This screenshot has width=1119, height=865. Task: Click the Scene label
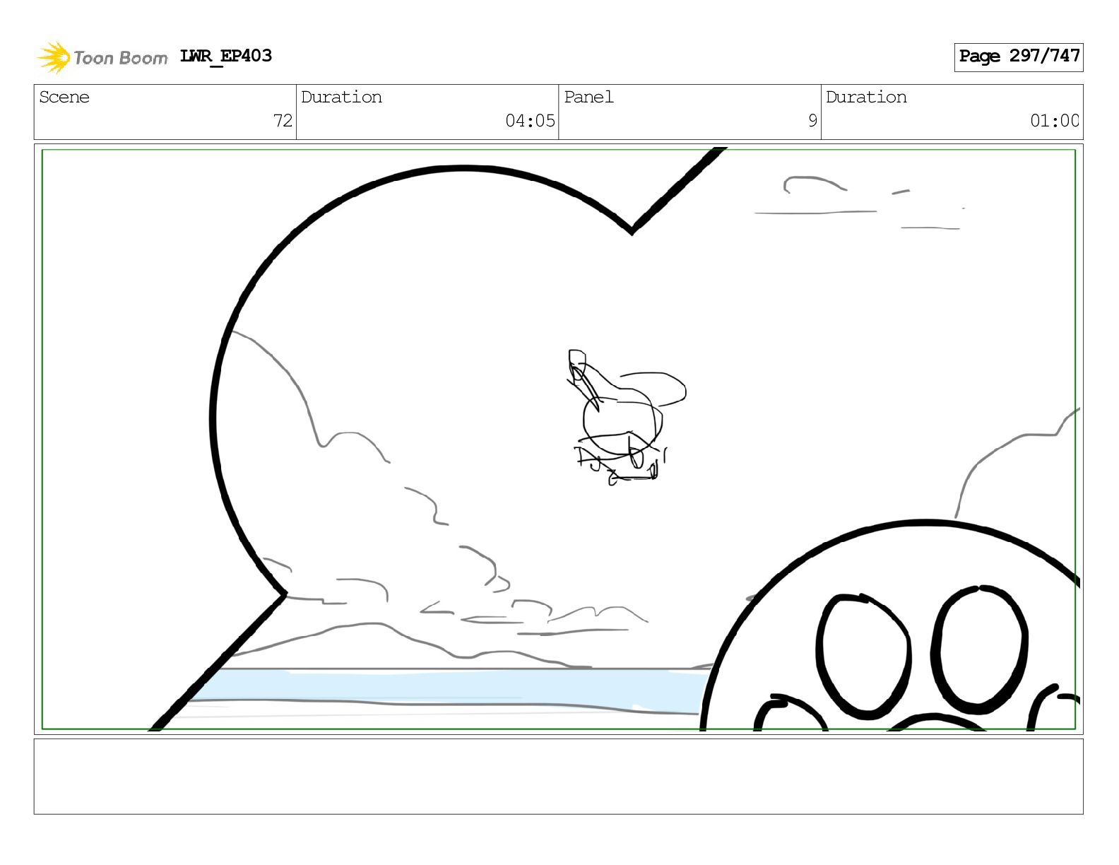(x=64, y=97)
